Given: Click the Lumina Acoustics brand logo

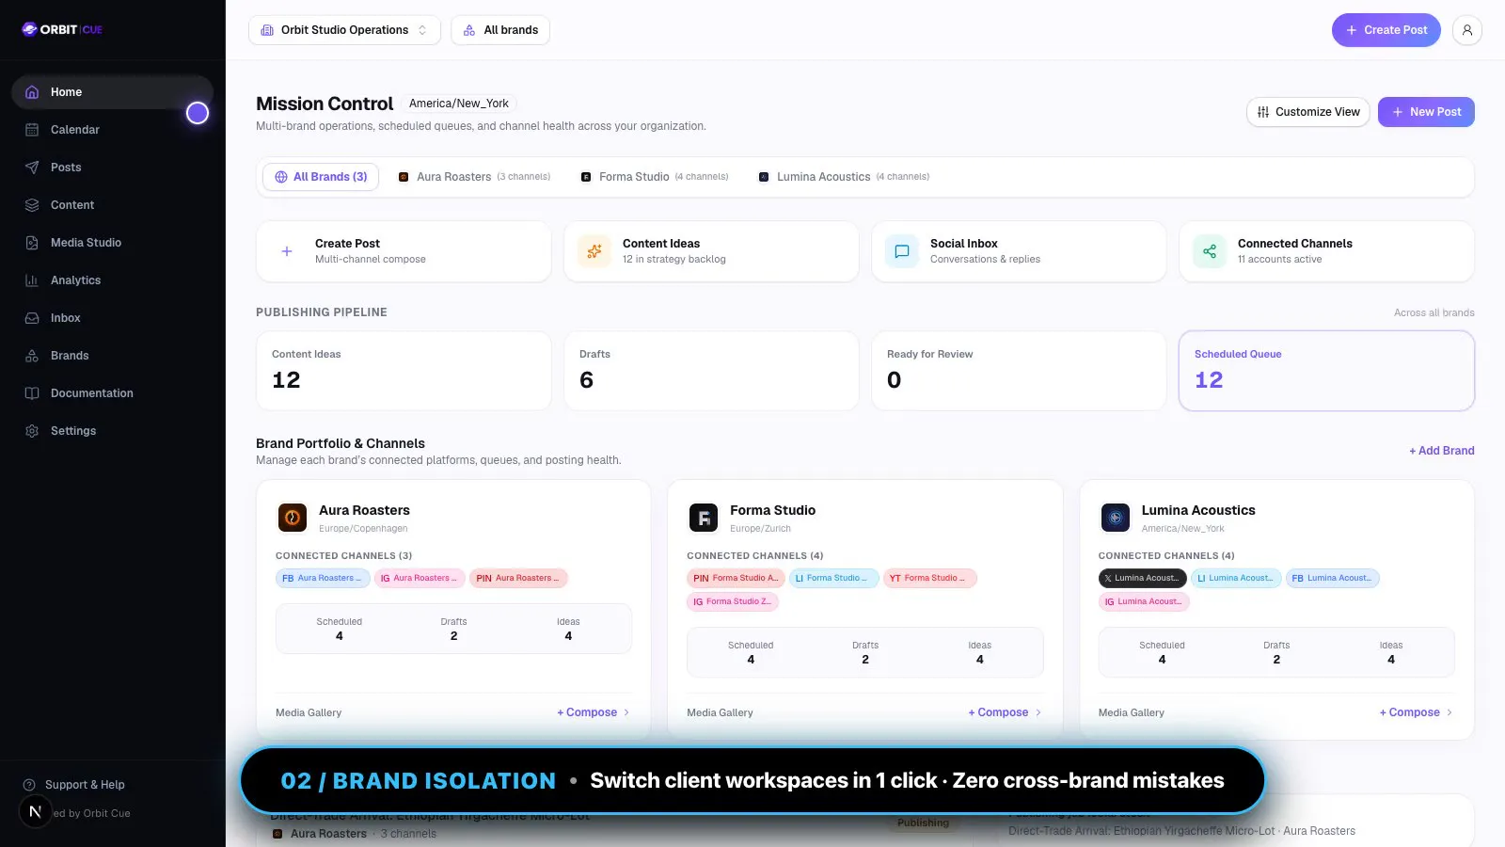Looking at the screenshot, I should click(x=1116, y=518).
